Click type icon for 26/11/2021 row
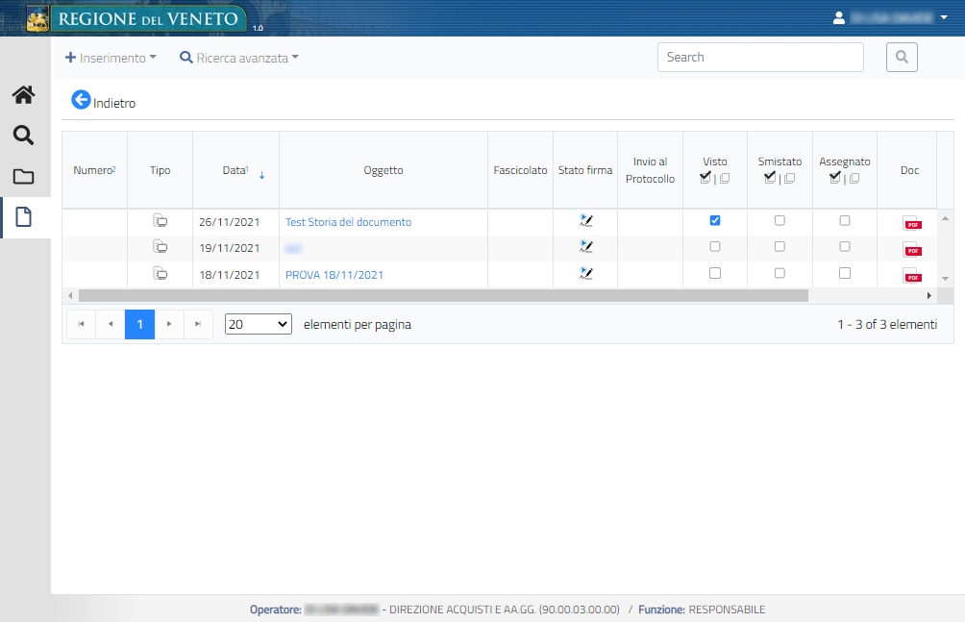The width and height of the screenshot is (965, 622). pos(160,220)
